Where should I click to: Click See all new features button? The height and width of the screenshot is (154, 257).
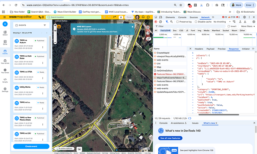point(170,138)
